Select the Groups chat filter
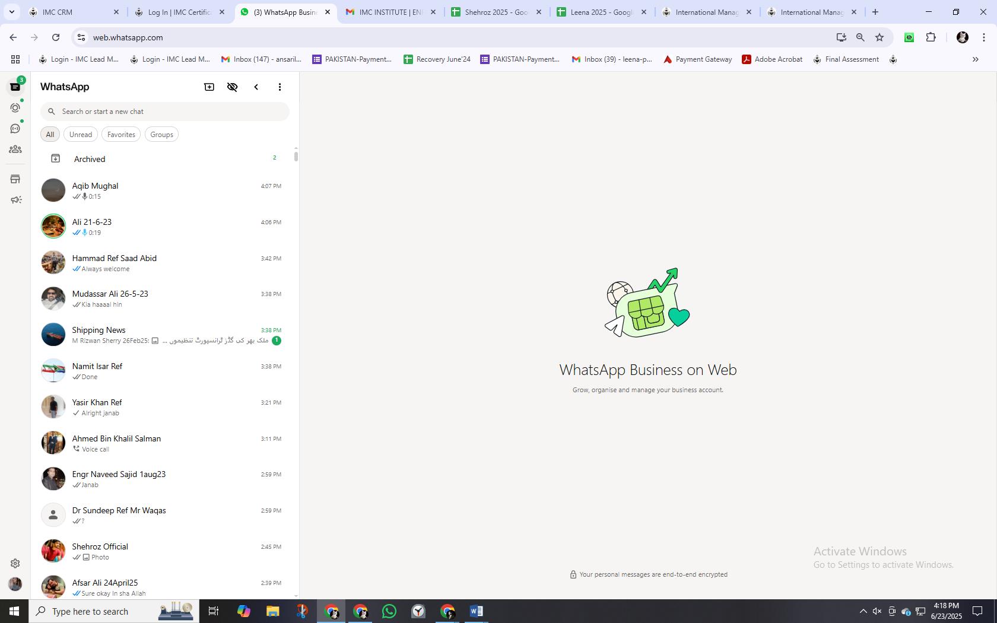The image size is (997, 623). pos(161,135)
